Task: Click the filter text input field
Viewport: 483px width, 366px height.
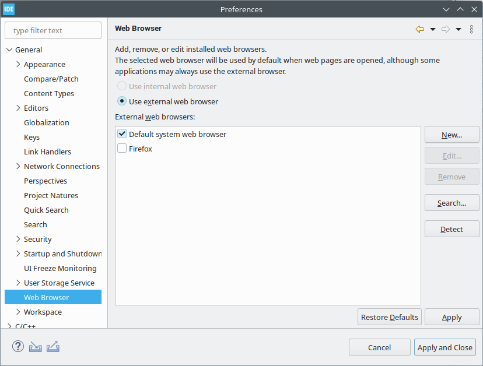Action: (x=52, y=30)
